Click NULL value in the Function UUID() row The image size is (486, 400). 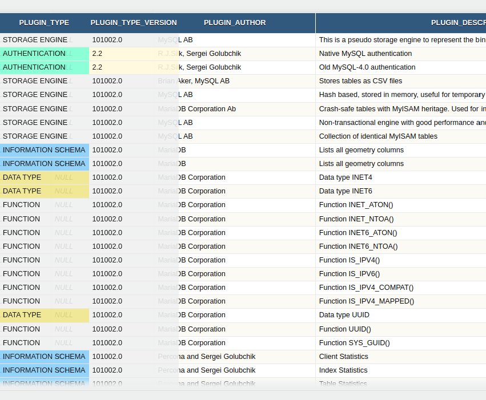[x=63, y=329]
